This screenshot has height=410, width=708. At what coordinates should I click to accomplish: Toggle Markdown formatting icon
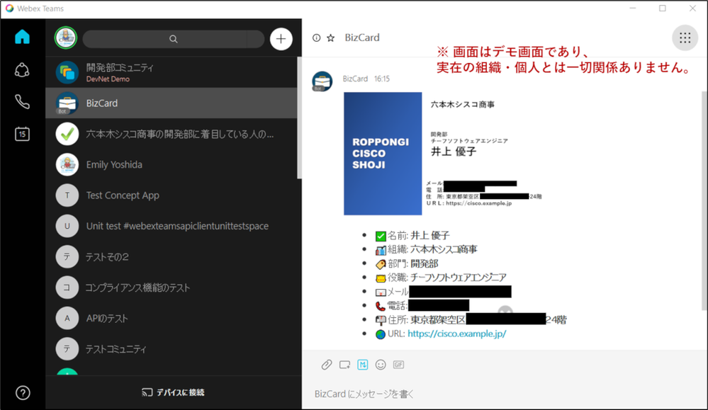tap(363, 365)
